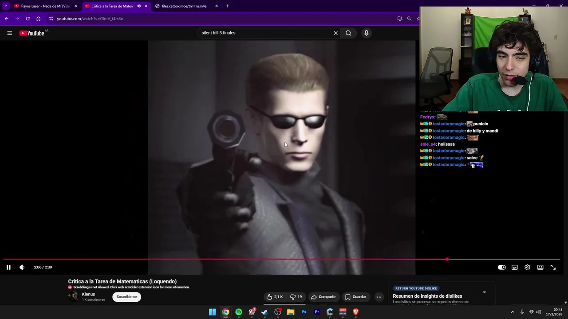Screen dimensions: 568x319
Task: Open the player settings gear
Action: (527, 267)
